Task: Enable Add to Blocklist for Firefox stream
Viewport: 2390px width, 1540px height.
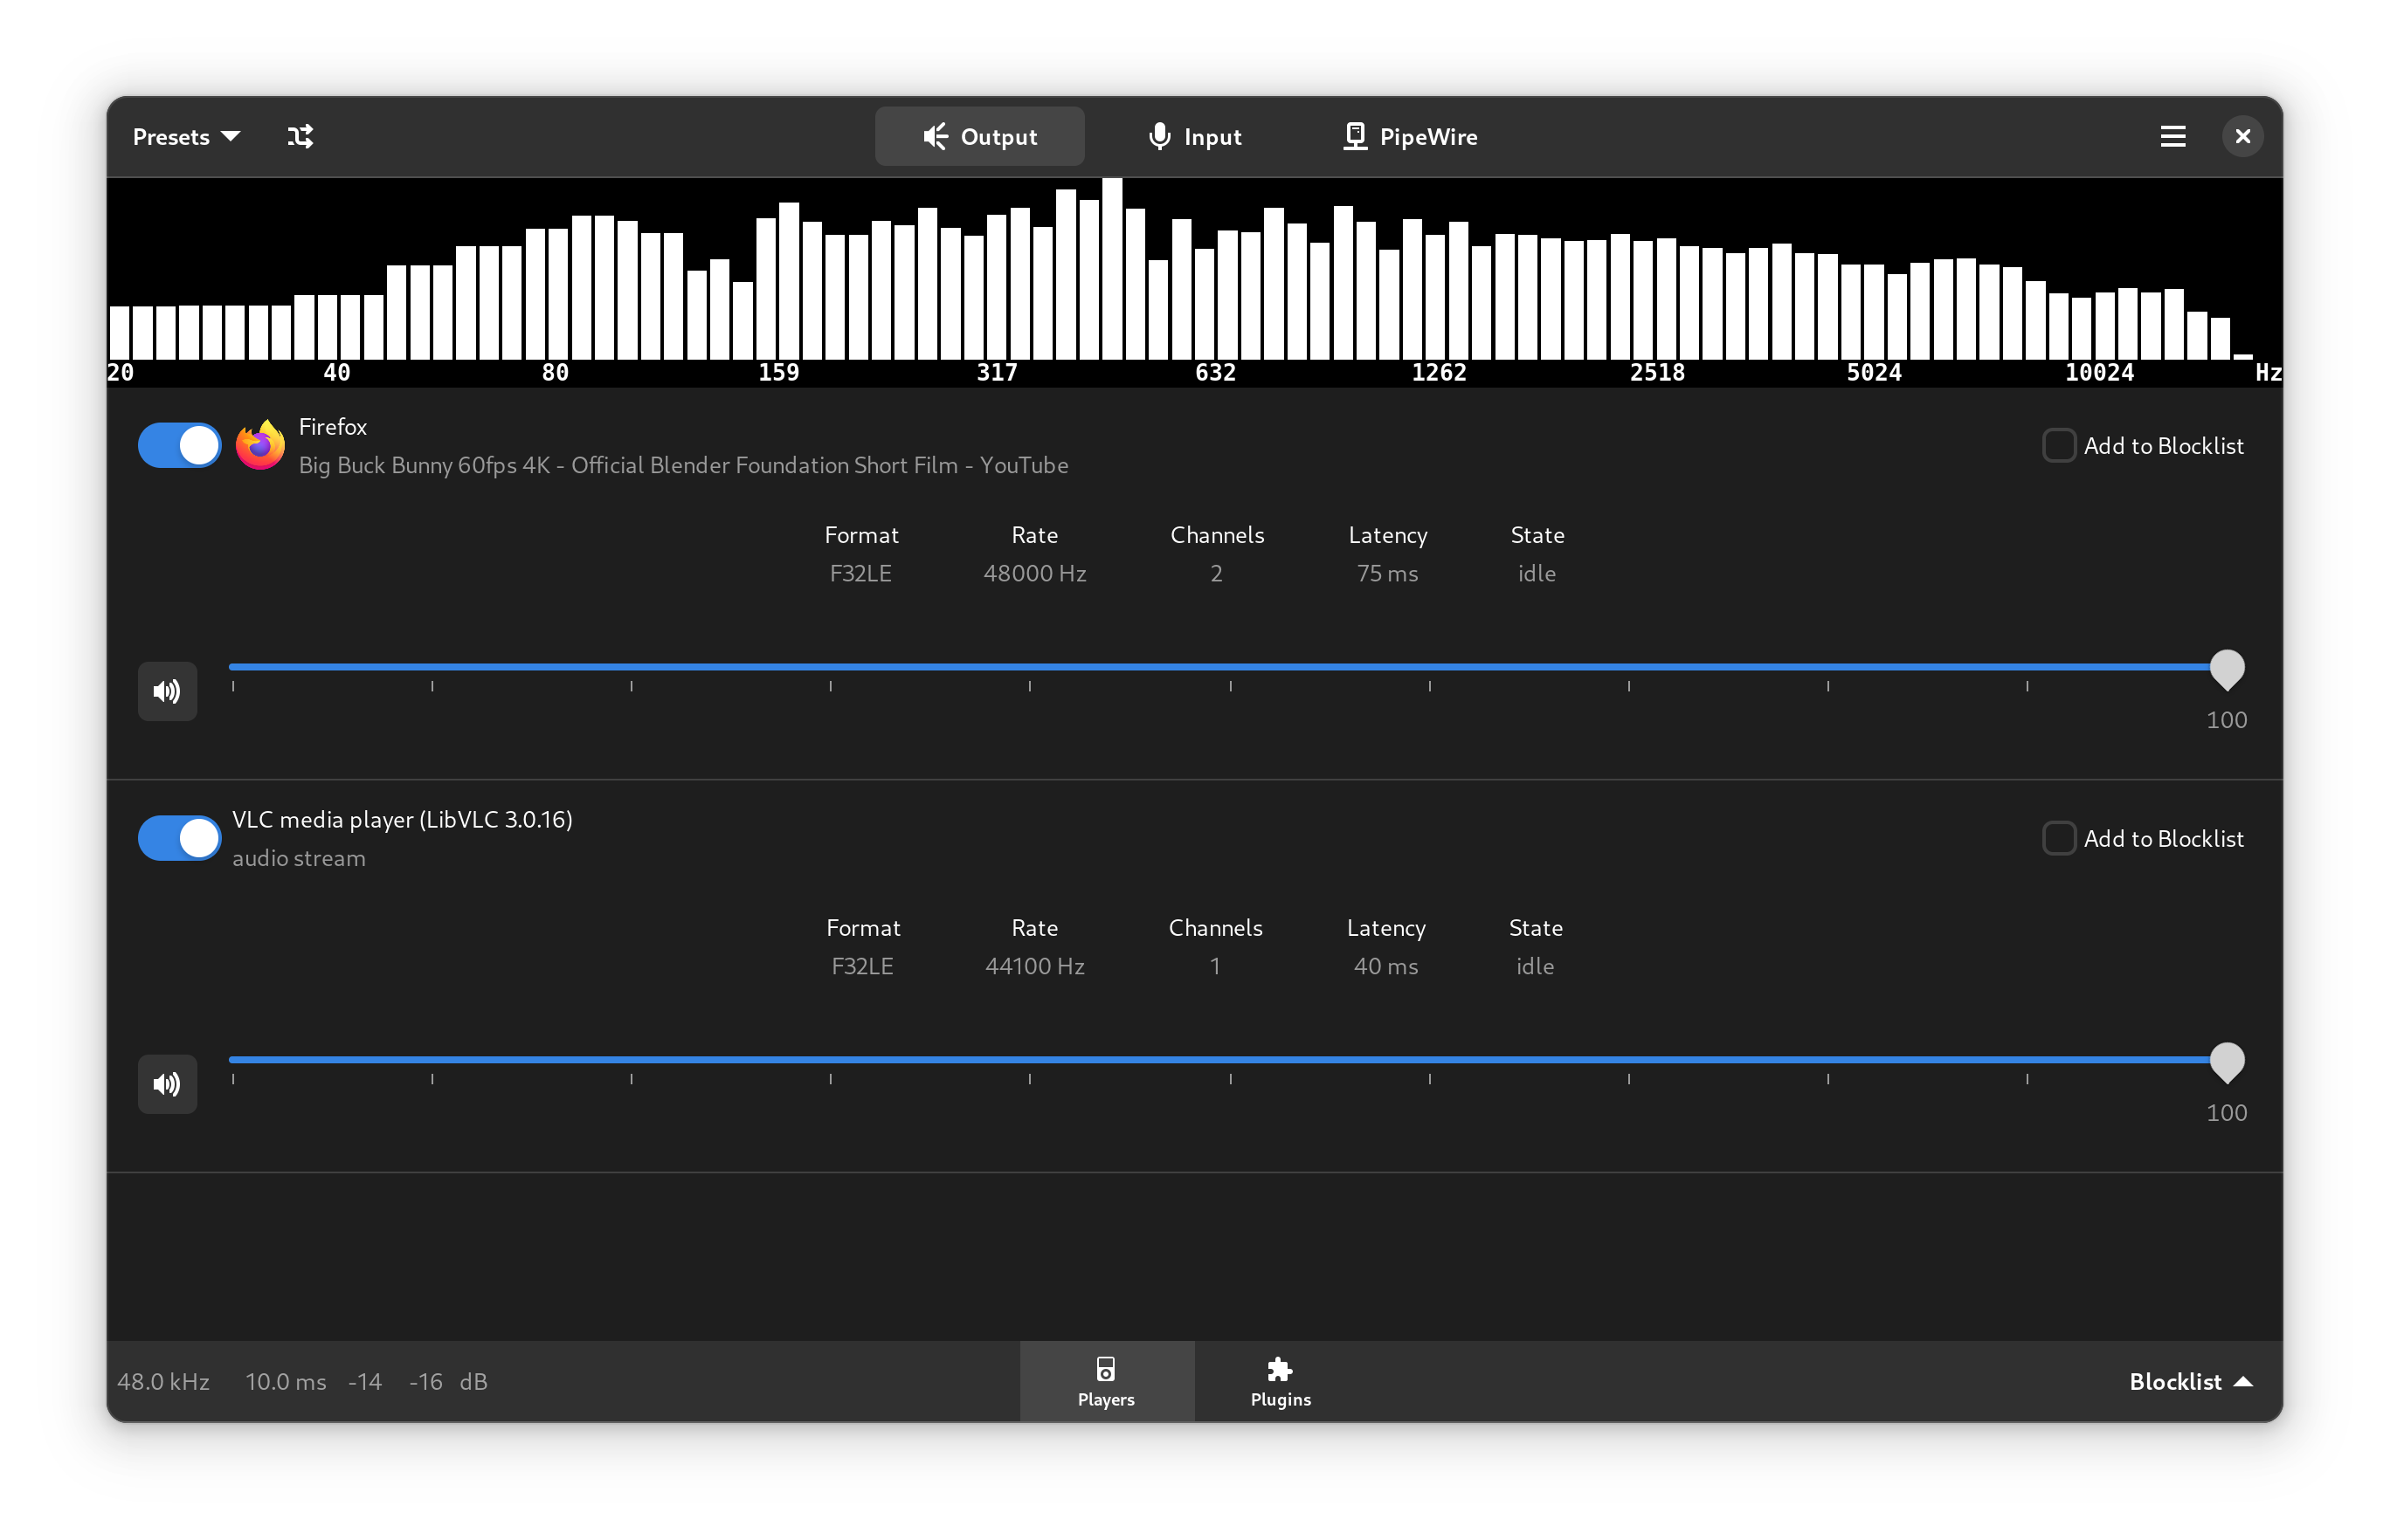Action: click(x=2061, y=445)
